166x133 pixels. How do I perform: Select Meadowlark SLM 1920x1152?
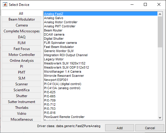[100, 63]
